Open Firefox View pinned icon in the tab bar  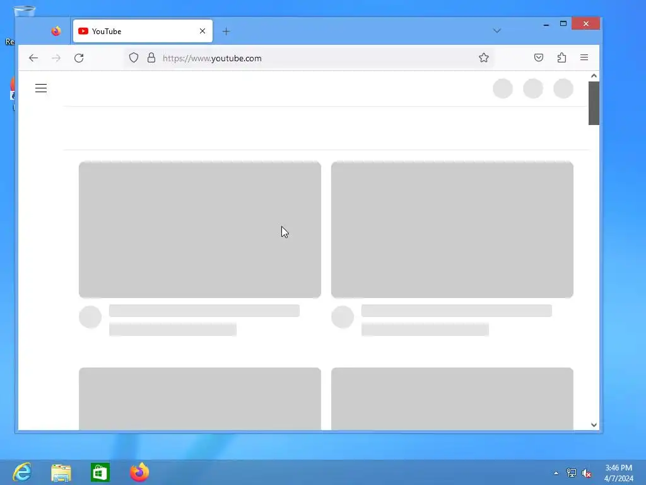tap(56, 31)
